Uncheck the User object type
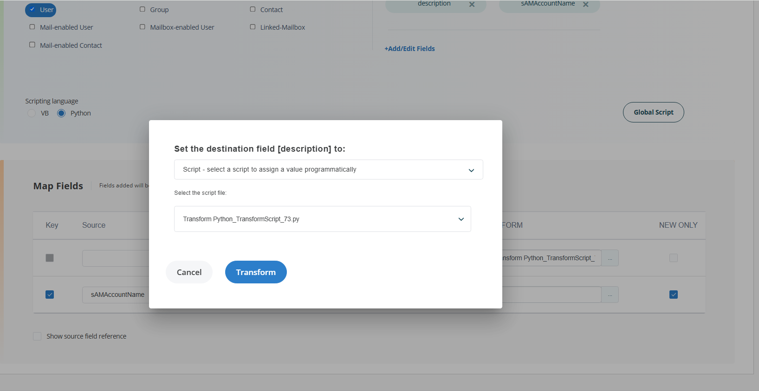Screen dimensions: 759x391 point(32,10)
